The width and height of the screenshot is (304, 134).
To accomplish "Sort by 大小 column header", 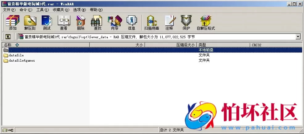I will tap(117, 45).
